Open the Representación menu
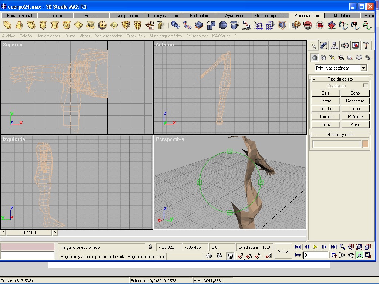379x284 pixels. tap(108, 36)
